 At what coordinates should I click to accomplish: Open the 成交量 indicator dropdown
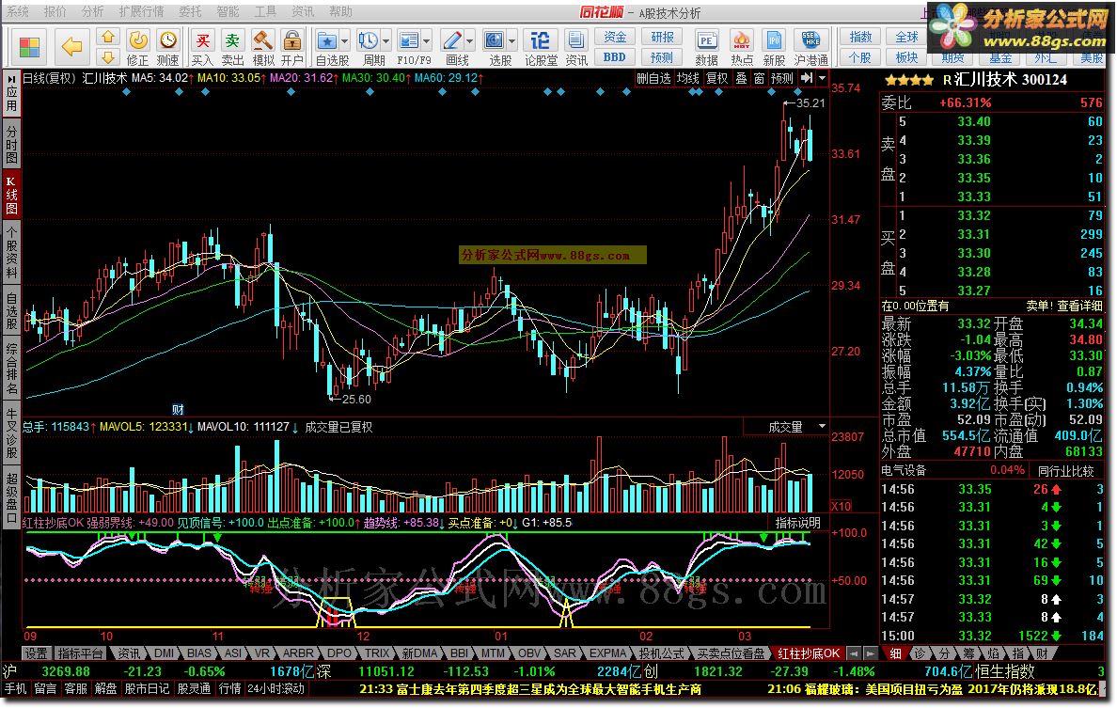tap(822, 427)
